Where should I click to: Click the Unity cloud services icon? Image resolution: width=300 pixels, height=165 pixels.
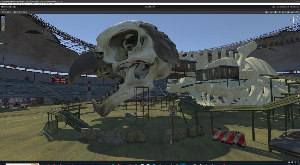[x=10, y=7]
